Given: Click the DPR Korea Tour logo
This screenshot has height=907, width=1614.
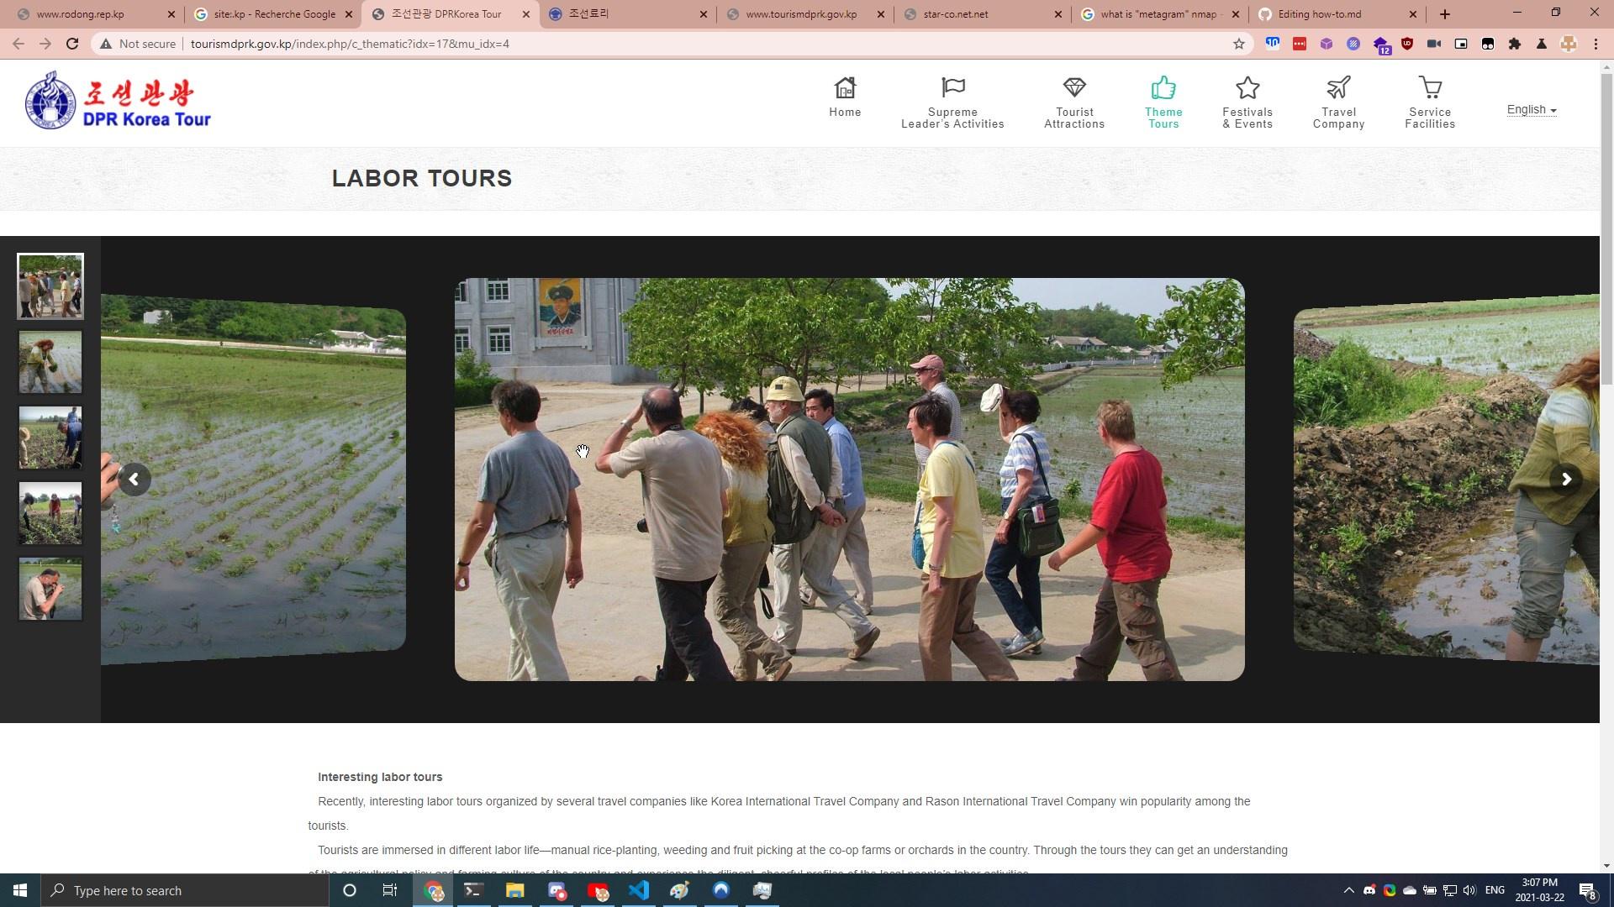Looking at the screenshot, I should point(118,101).
